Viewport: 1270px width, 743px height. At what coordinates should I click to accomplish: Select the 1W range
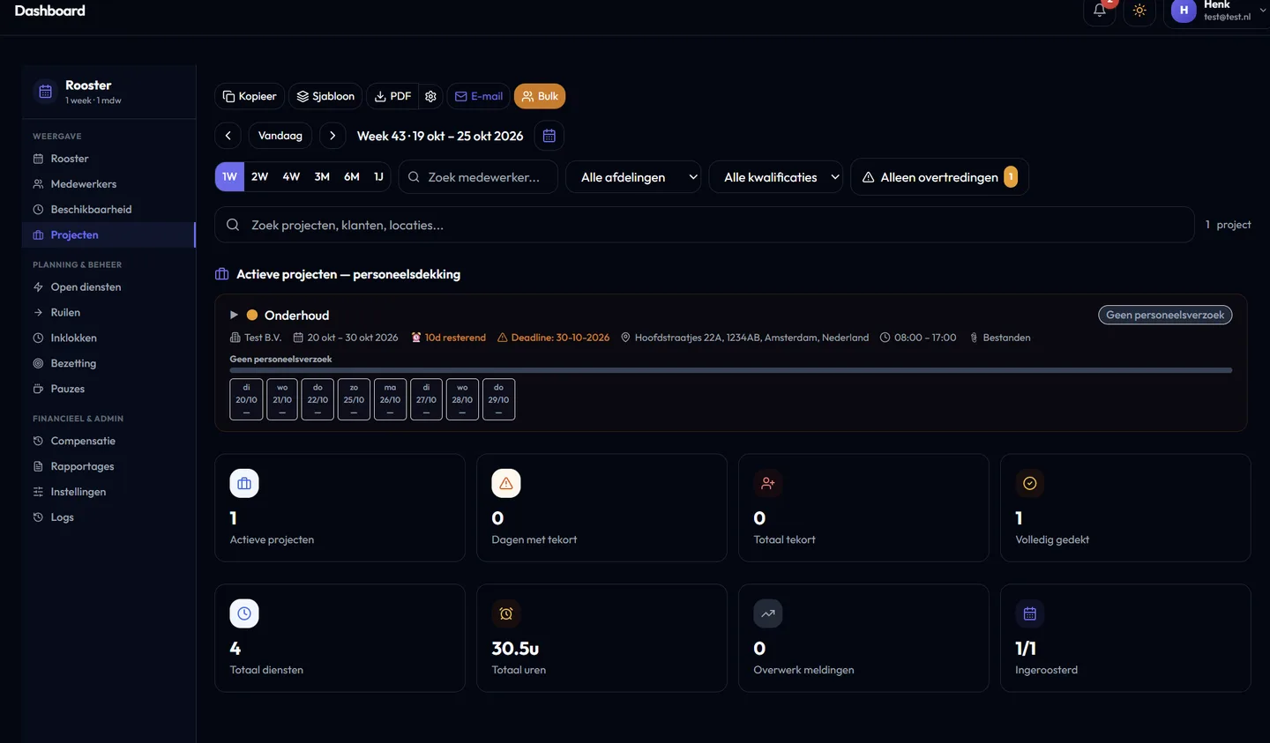[x=229, y=177]
